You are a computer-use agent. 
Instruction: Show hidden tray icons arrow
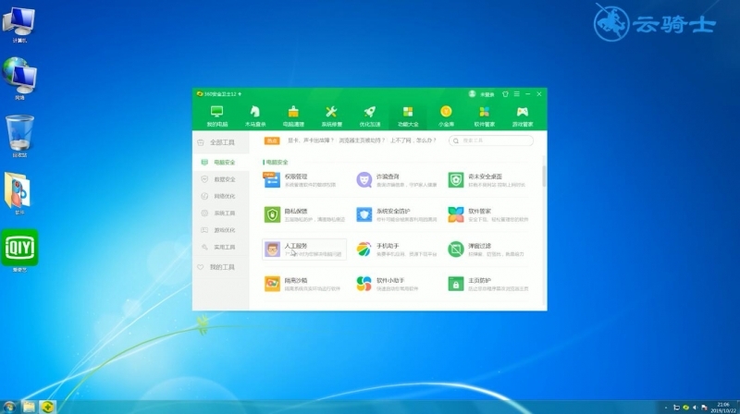666,408
